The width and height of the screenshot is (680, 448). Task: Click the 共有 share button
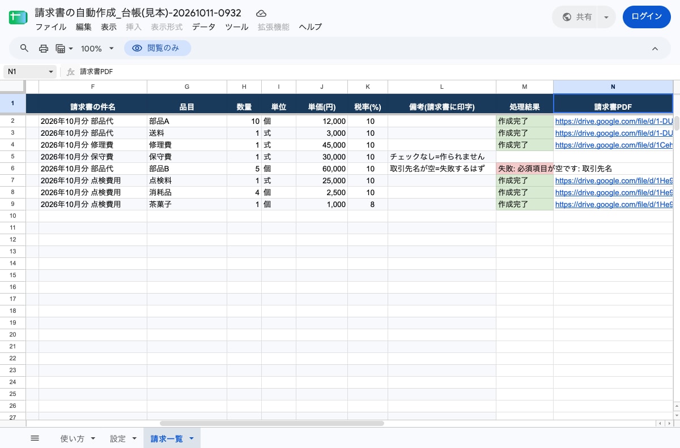pyautogui.click(x=576, y=17)
